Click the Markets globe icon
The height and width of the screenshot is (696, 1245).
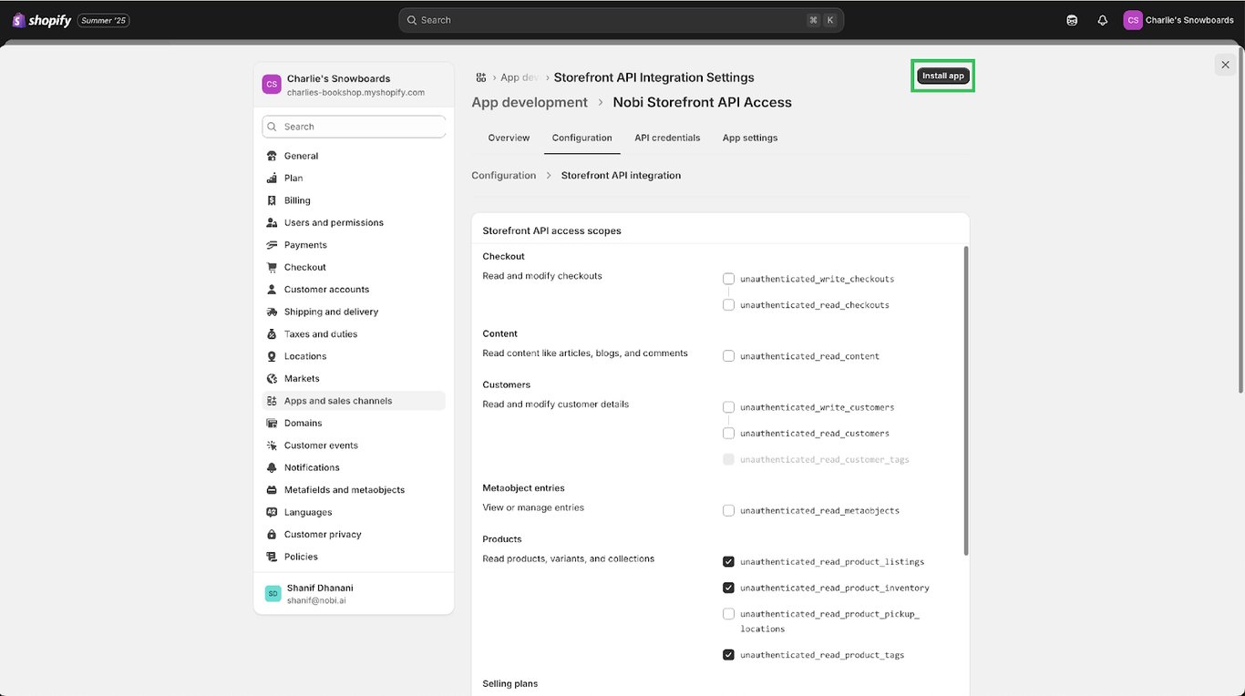click(272, 378)
